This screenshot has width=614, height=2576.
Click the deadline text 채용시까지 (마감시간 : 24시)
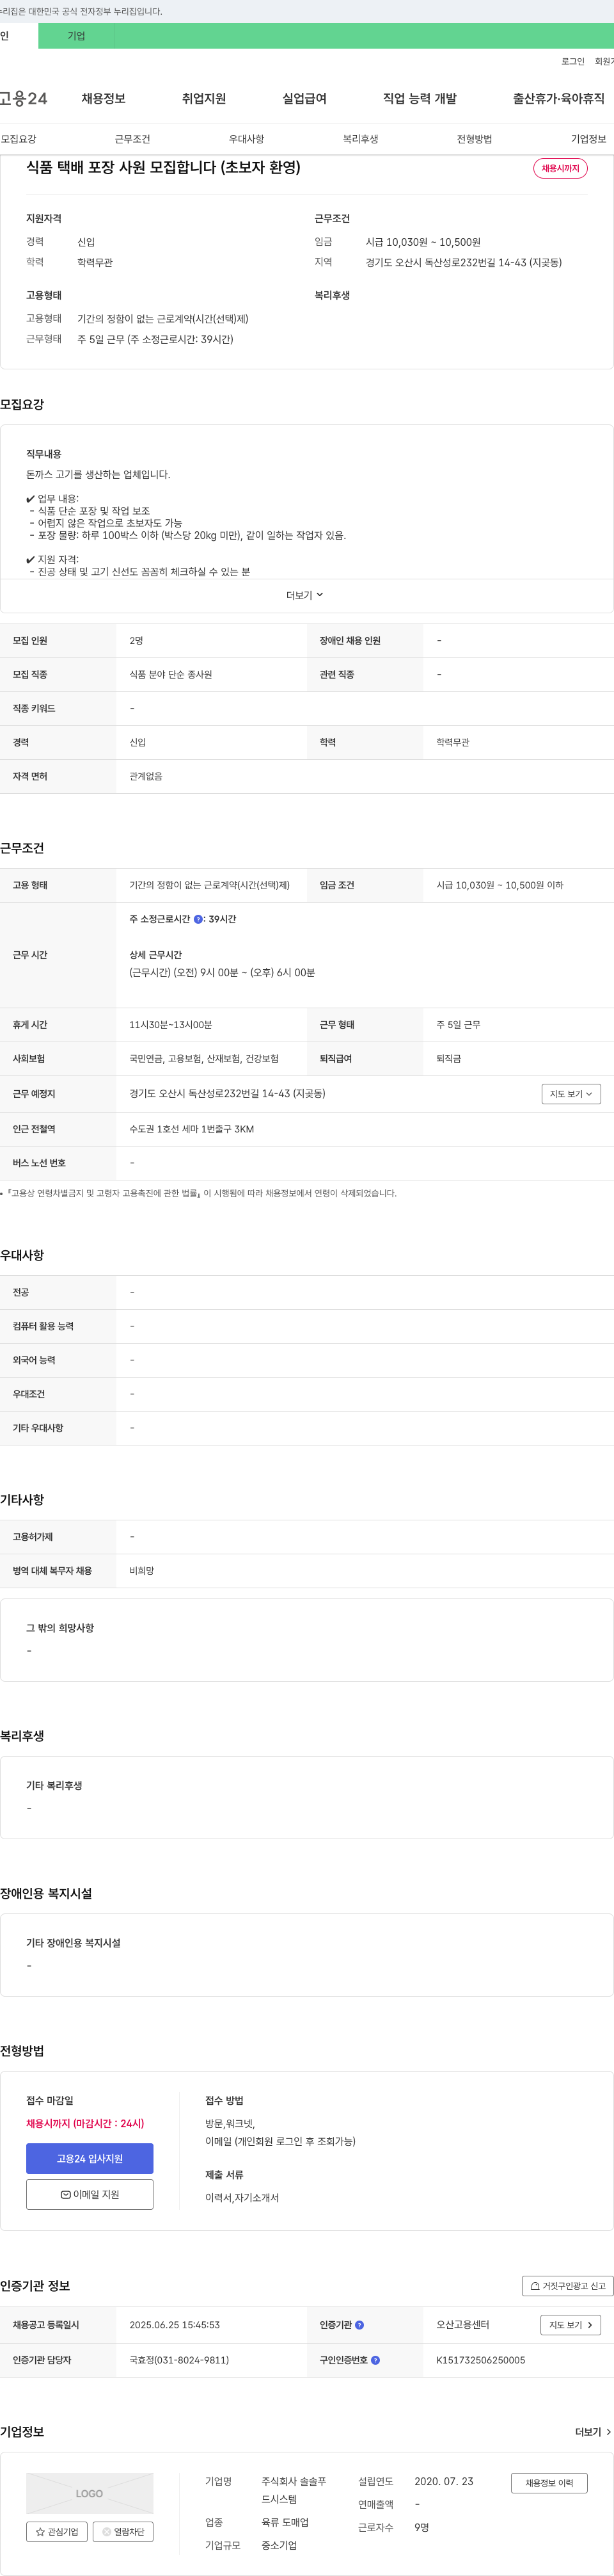[85, 2123]
